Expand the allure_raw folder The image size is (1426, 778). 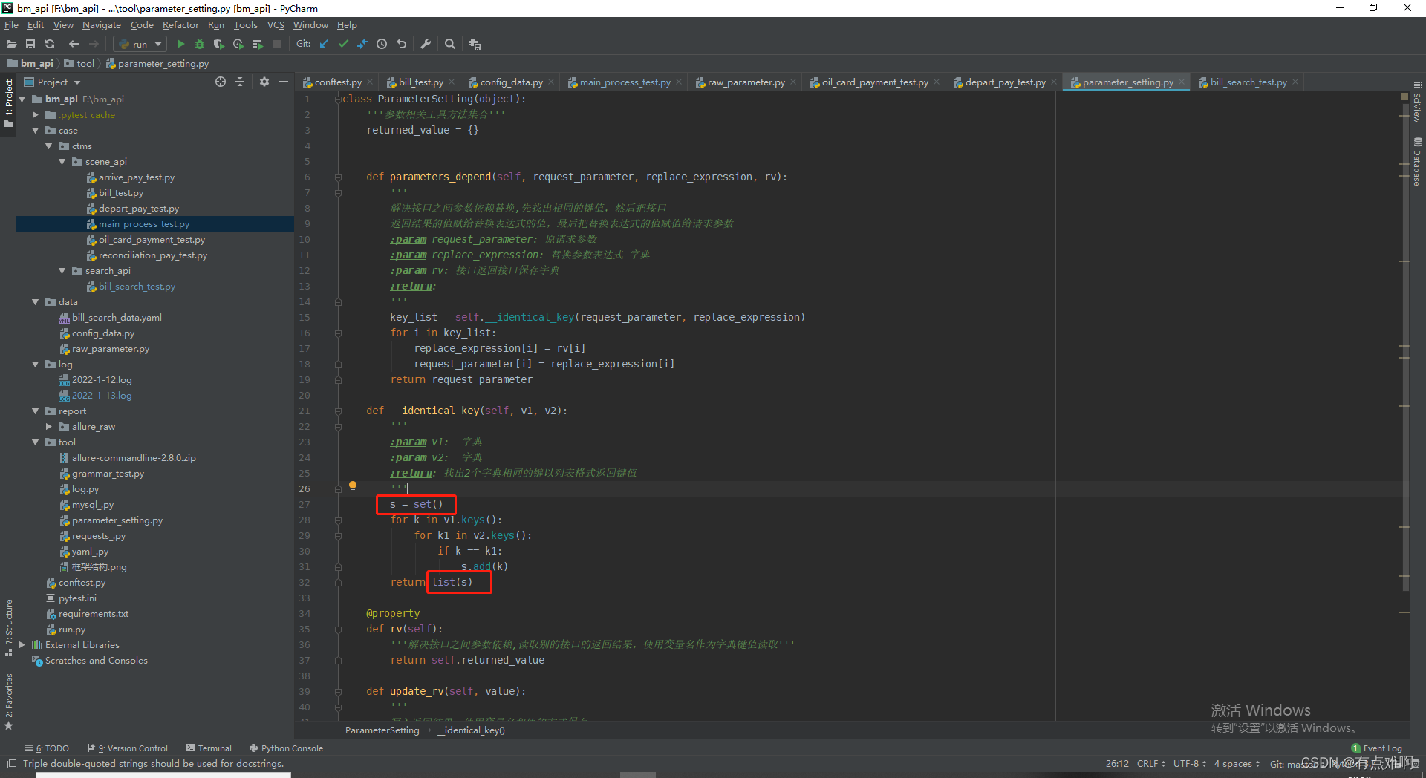click(49, 426)
